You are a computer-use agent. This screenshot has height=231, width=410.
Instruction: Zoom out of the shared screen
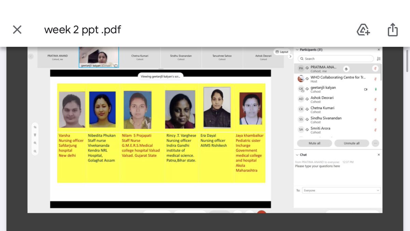[35, 151]
